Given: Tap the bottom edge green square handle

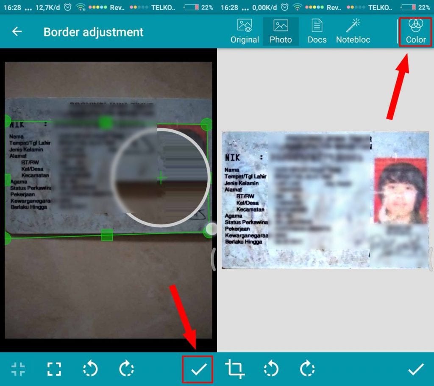Looking at the screenshot, I should (107, 235).
